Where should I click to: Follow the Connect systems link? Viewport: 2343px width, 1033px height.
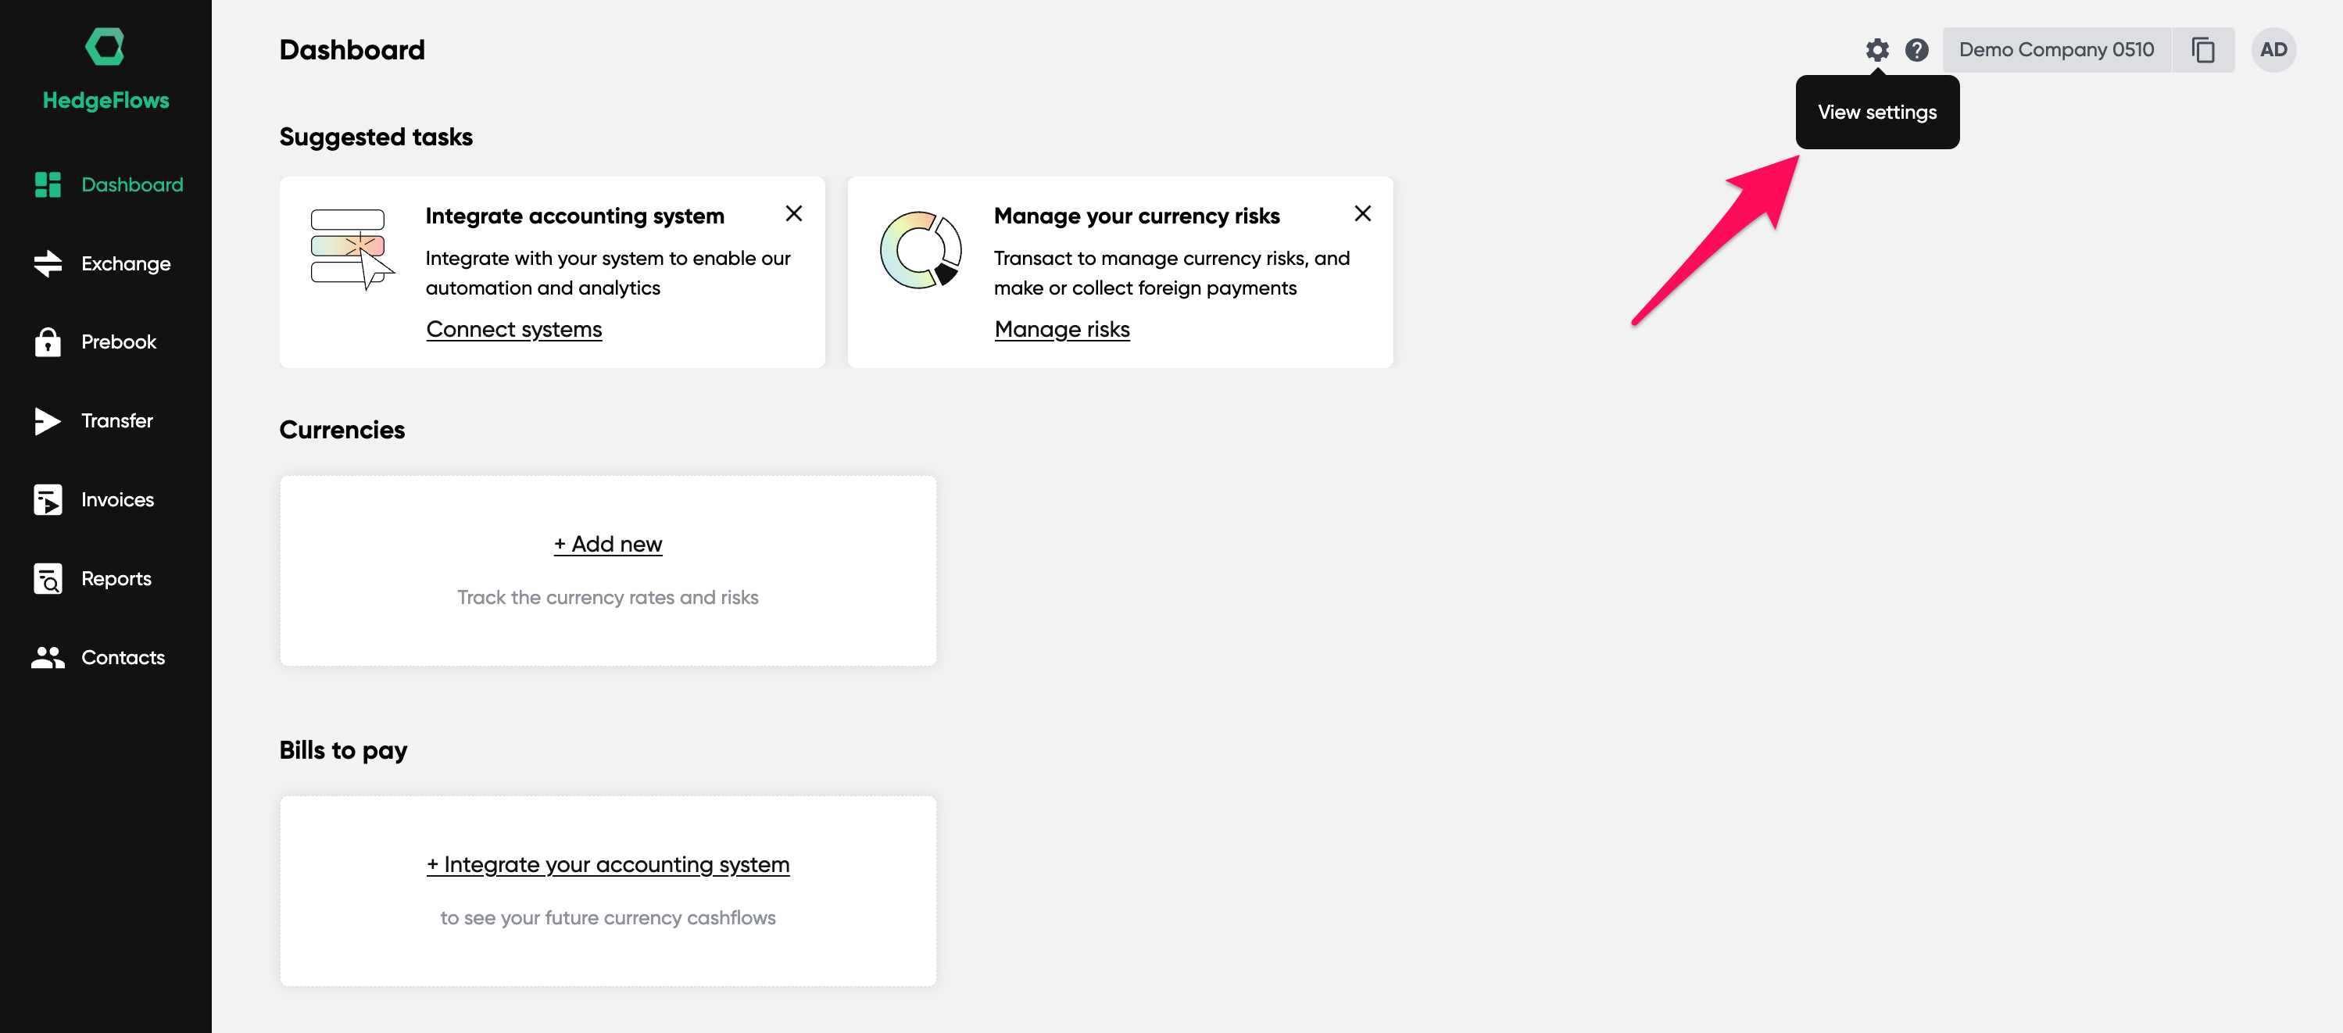tap(514, 329)
